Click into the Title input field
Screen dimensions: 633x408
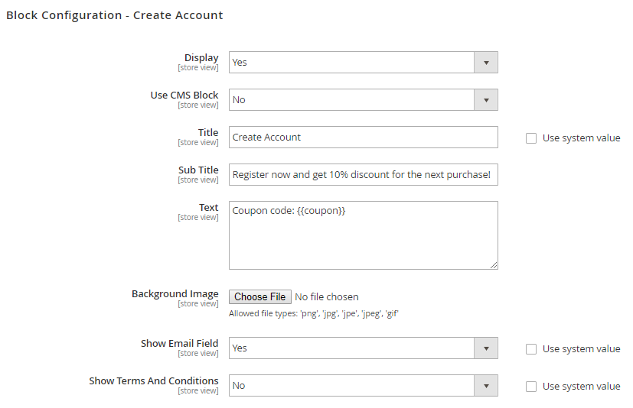point(363,138)
